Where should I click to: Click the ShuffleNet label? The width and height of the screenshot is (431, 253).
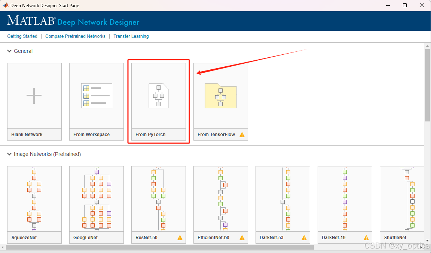[x=395, y=238]
